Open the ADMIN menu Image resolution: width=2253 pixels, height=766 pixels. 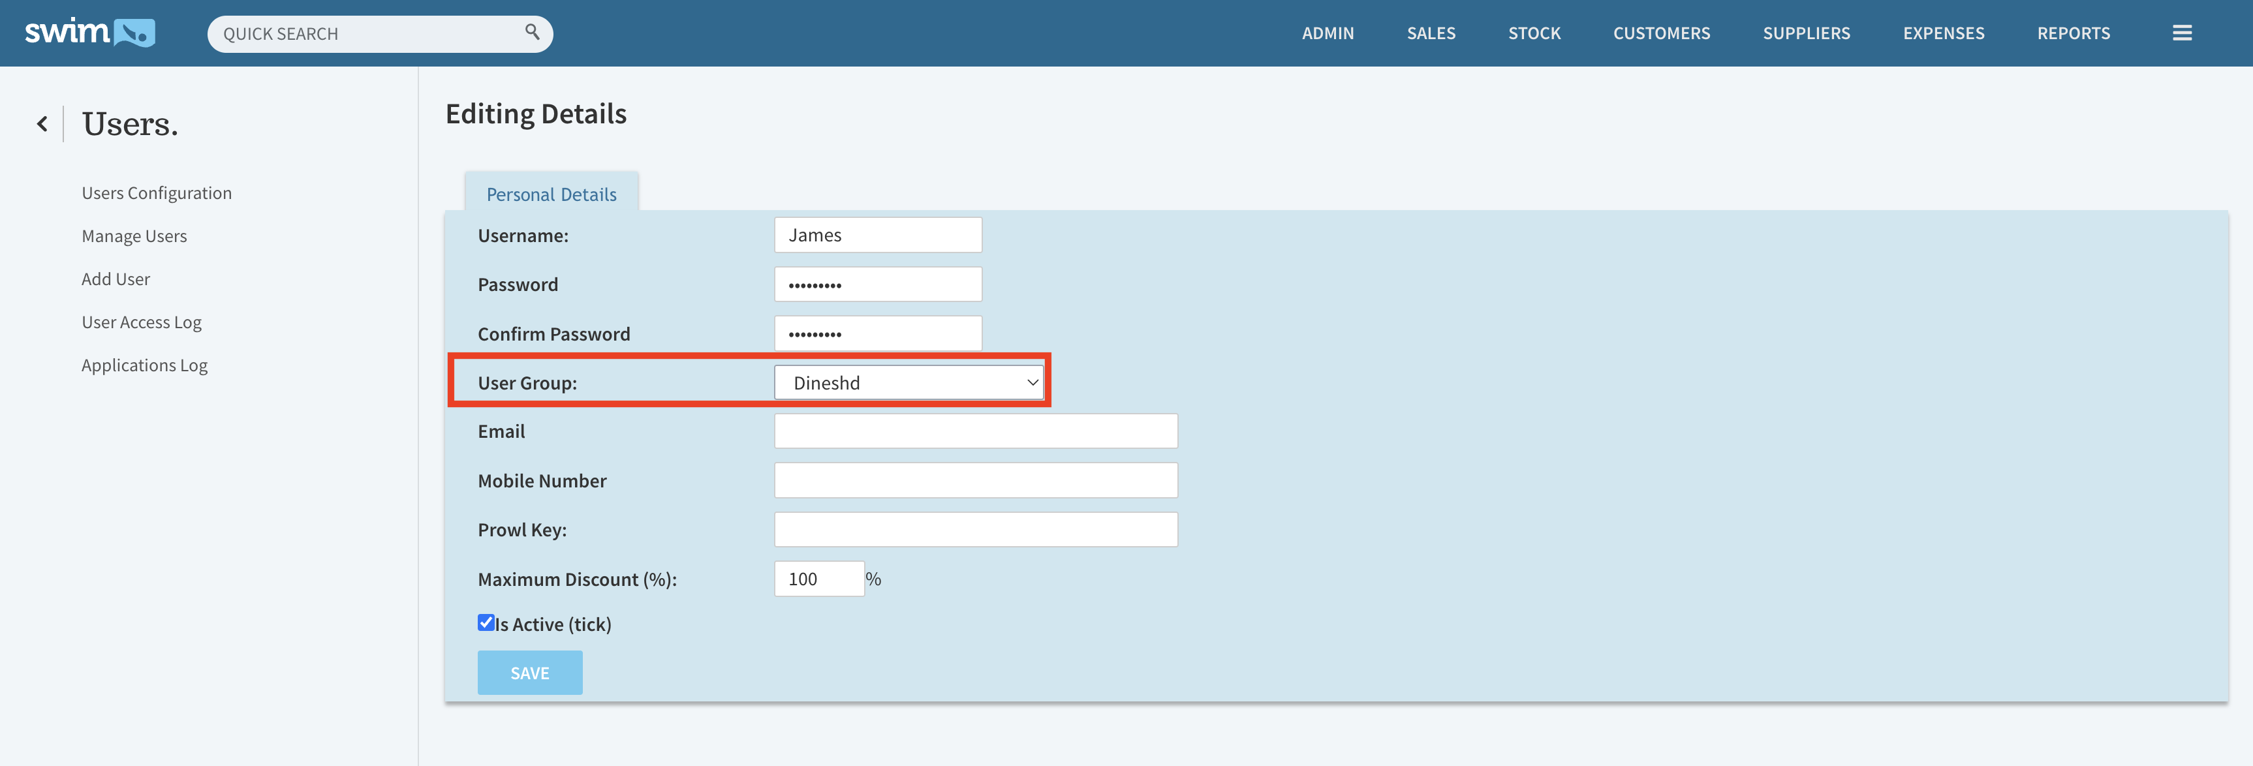(x=1327, y=33)
